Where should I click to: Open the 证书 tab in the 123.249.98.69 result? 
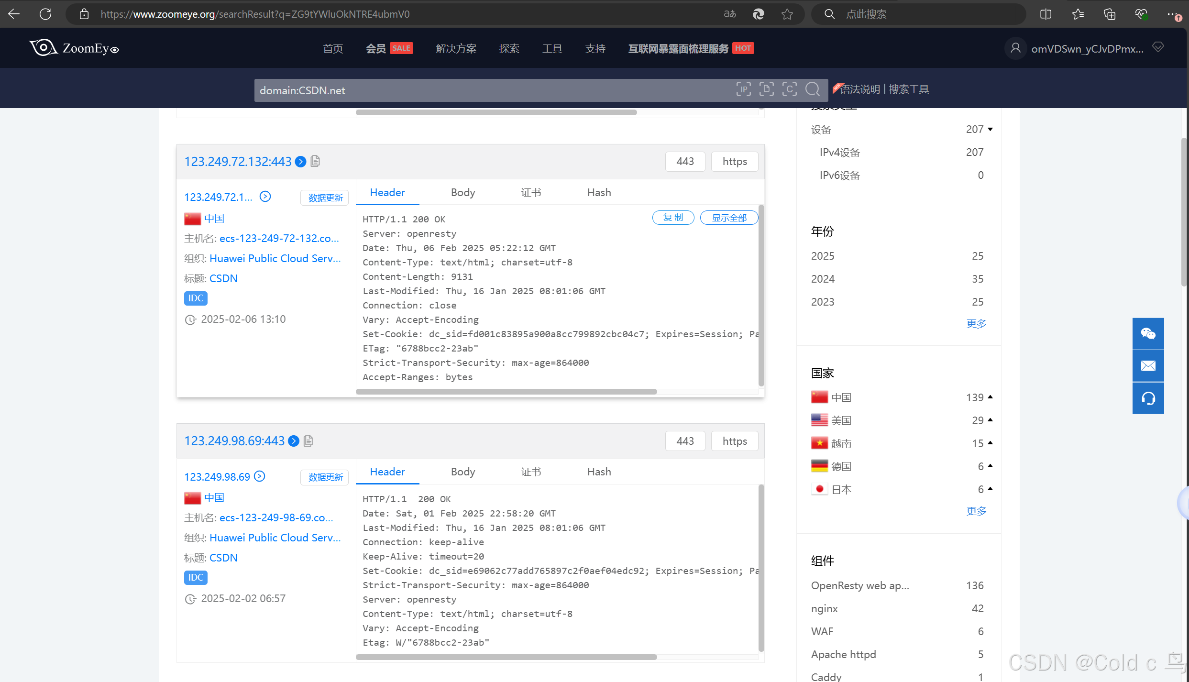pyautogui.click(x=531, y=472)
